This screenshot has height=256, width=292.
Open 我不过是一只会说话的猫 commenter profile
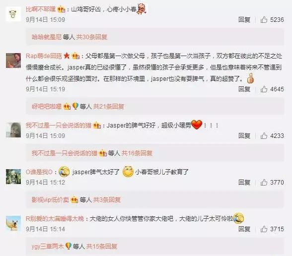(59, 126)
